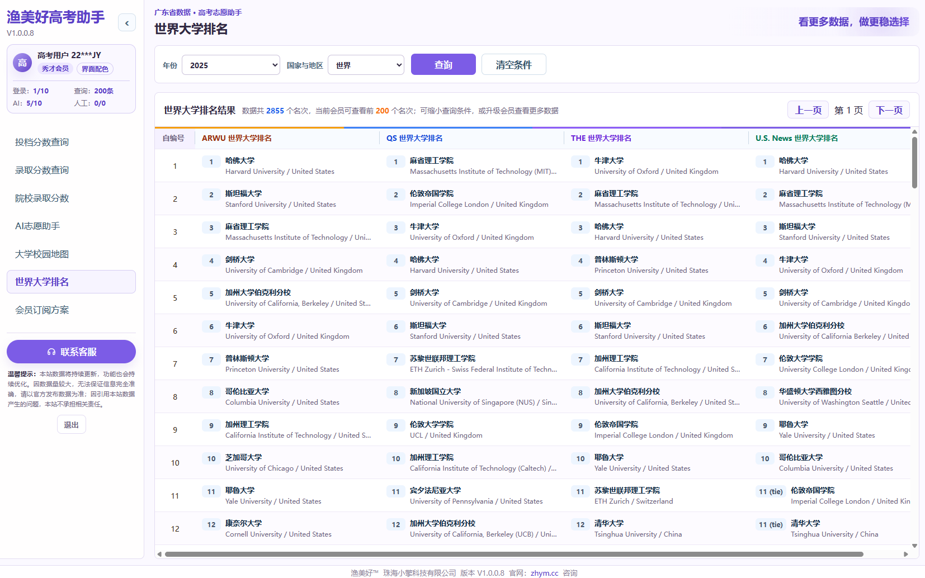This screenshot has width=925, height=578.
Task: Click the 清空条件 clear button
Action: pos(514,64)
